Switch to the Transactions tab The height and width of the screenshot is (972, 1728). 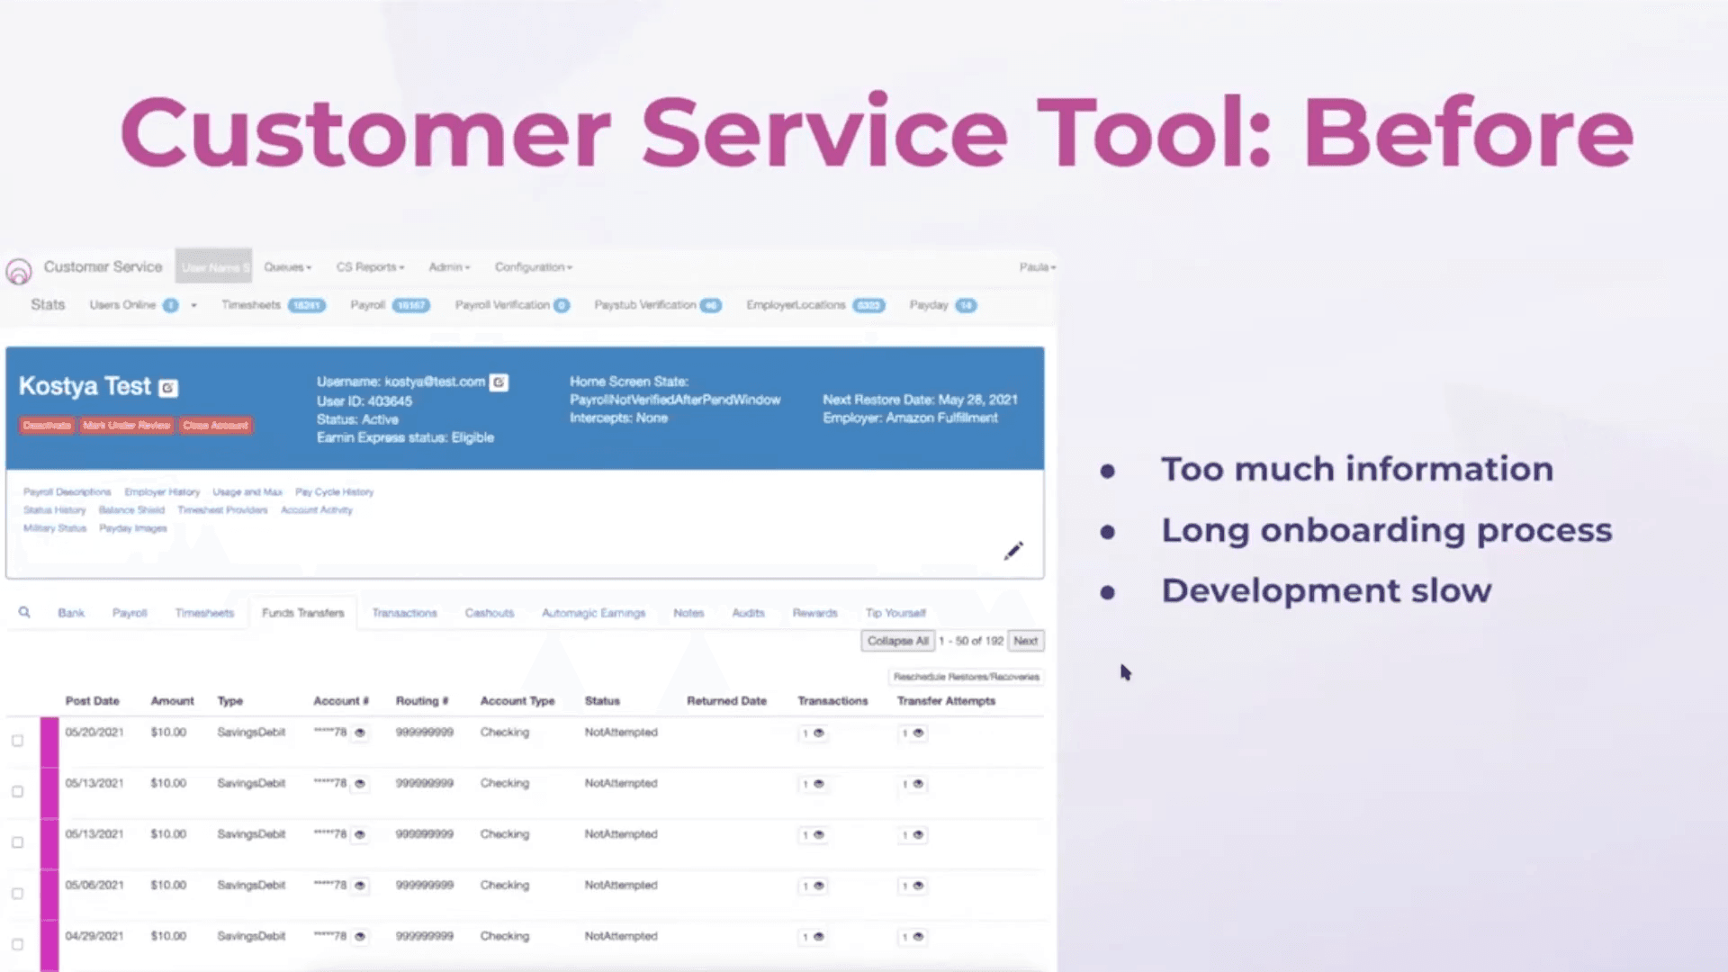[404, 612]
